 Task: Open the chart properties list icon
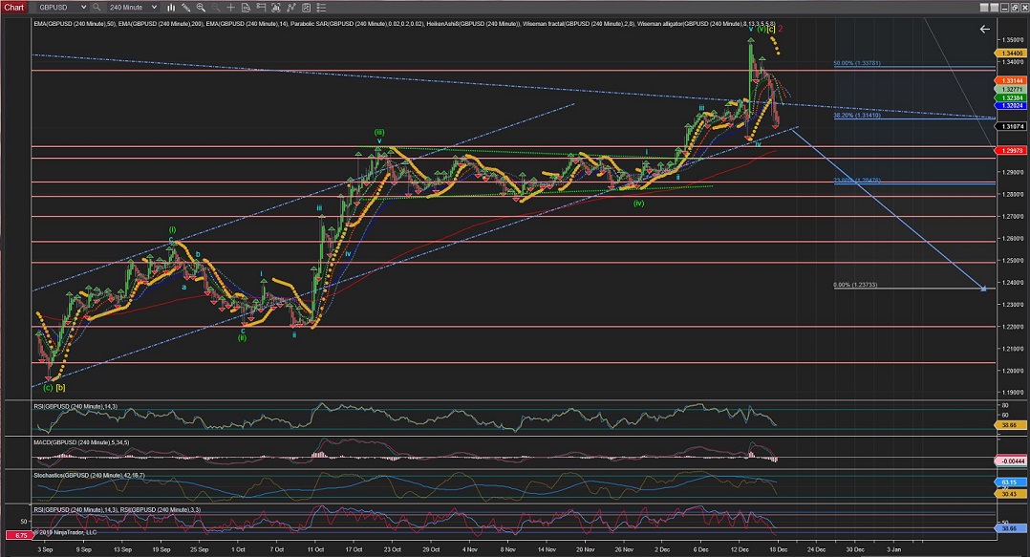click(x=321, y=8)
